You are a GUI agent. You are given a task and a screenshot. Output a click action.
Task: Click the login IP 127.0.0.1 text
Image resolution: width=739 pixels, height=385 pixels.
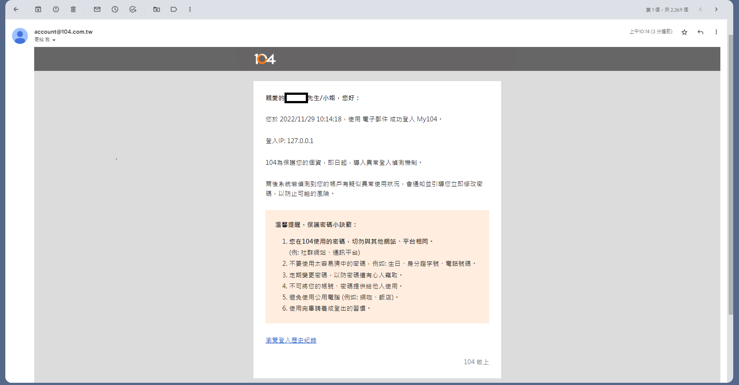click(289, 141)
